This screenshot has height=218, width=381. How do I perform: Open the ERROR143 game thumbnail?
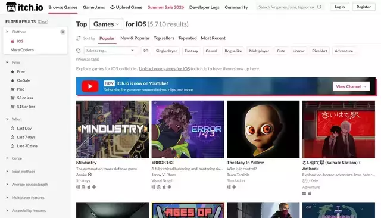(x=188, y=129)
